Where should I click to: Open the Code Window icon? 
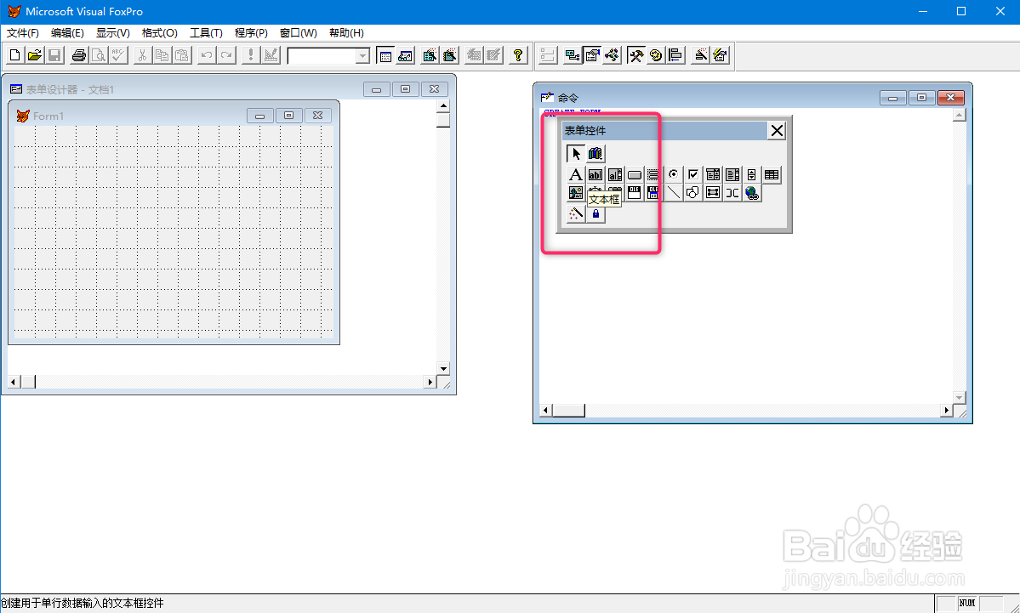click(612, 56)
